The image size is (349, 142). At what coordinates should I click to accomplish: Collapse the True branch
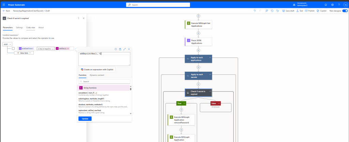[x=184, y=103]
